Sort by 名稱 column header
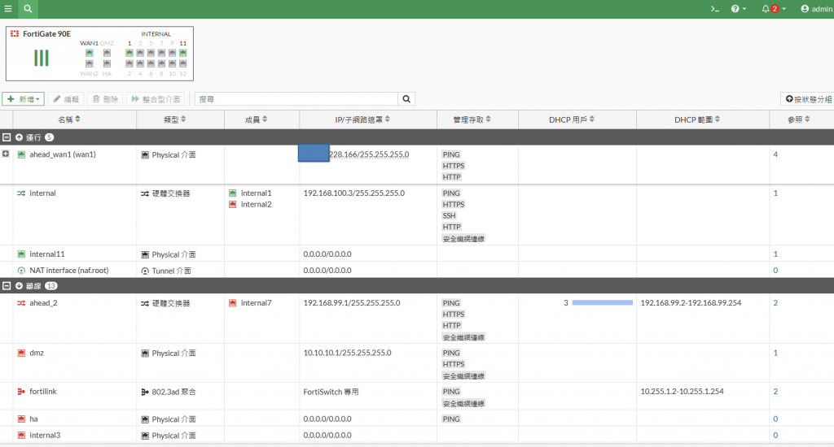 pos(68,119)
